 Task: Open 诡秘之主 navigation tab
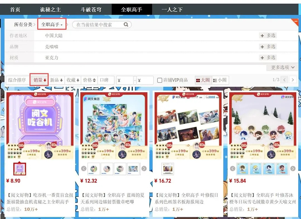tap(50, 9)
